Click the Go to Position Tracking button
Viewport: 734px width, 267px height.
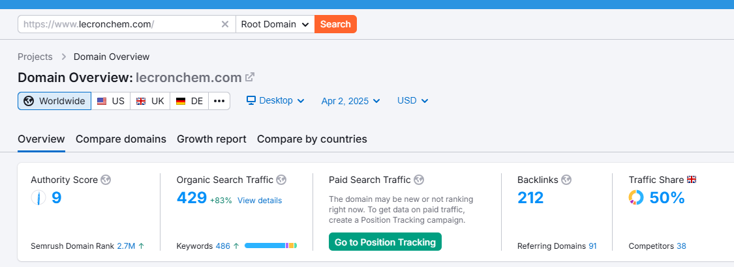(385, 242)
